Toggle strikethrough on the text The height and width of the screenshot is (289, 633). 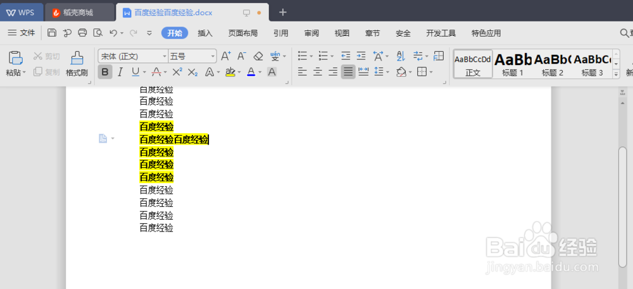[x=156, y=72]
